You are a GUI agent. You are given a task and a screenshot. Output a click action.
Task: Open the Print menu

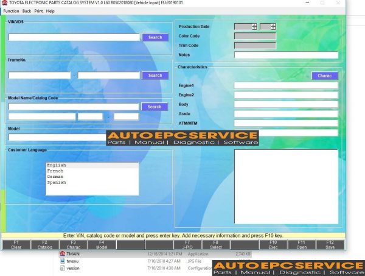[x=38, y=11]
